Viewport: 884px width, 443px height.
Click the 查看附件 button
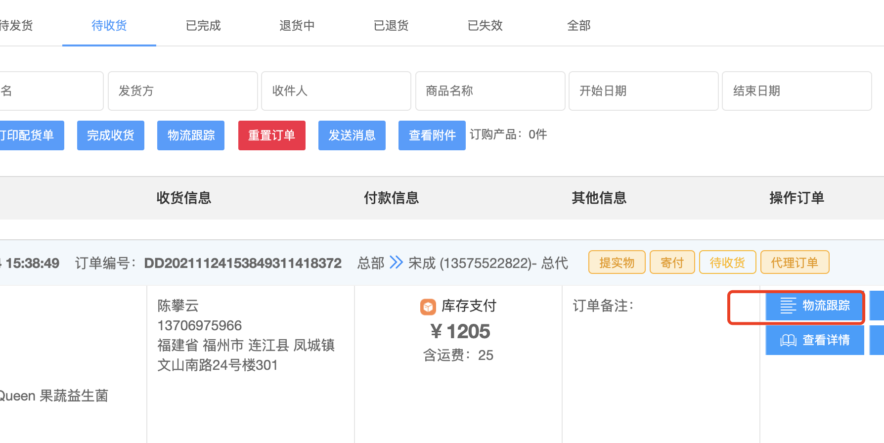coord(432,135)
